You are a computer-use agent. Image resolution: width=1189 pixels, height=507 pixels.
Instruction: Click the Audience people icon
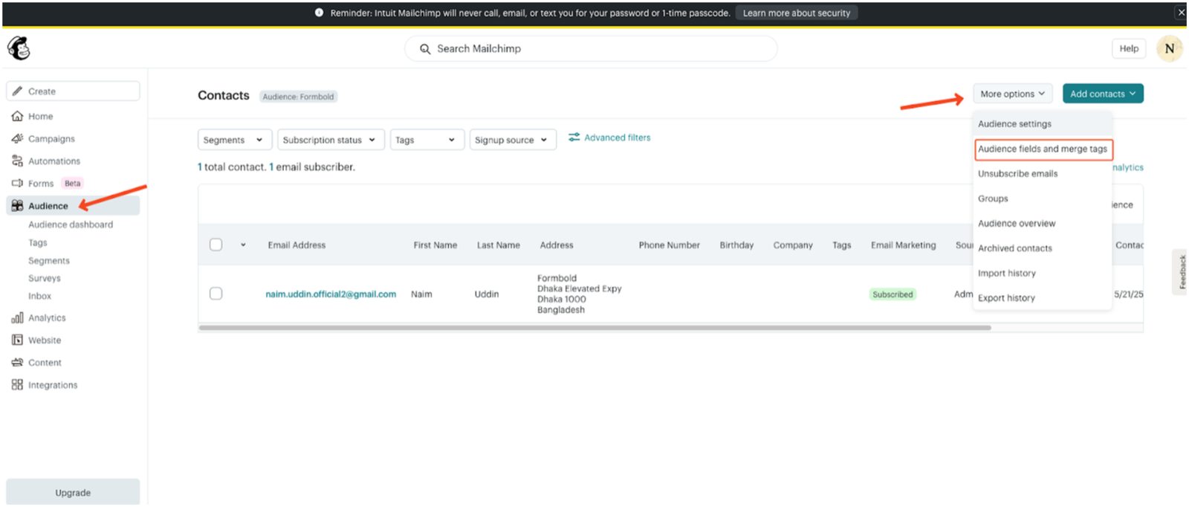[17, 206]
